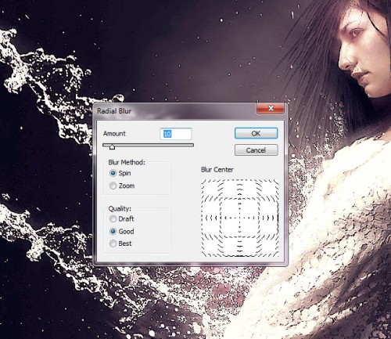
Task: Click the Amount slider triangle handle
Action: coord(112,147)
